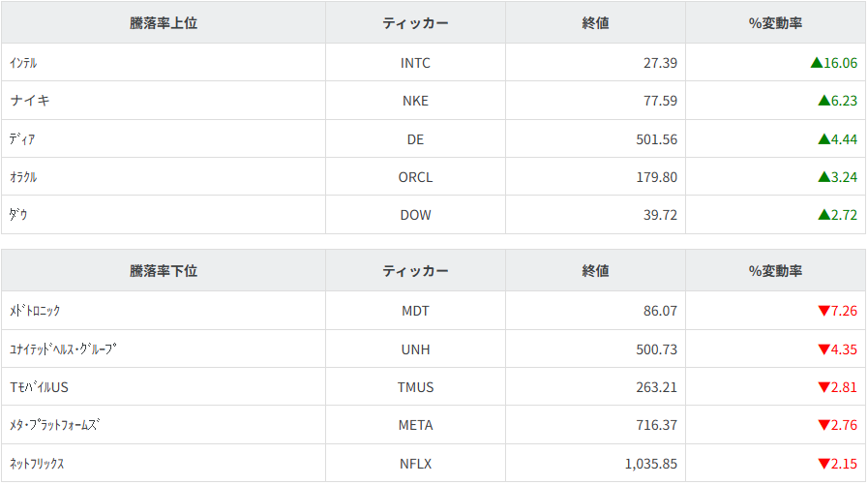This screenshot has width=868, height=485.
Task: Click the %変動率 header in the bottom table
Action: point(775,271)
